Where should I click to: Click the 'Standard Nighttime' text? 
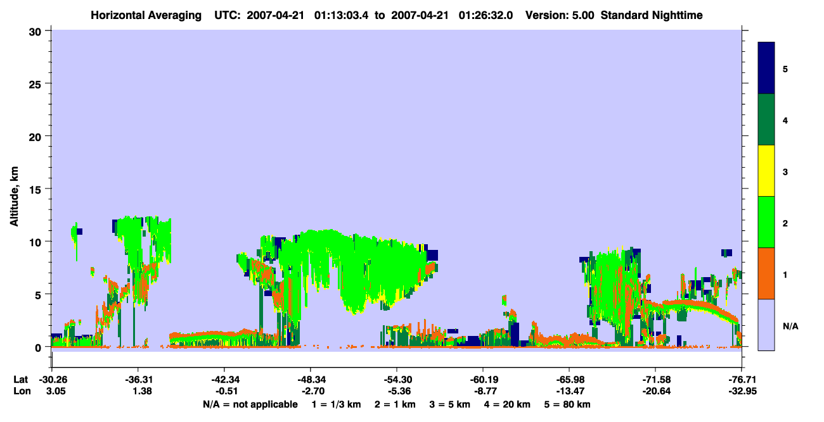pos(652,15)
